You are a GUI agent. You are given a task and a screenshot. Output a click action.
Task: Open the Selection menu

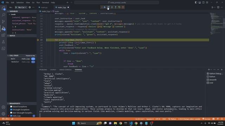[20, 2]
